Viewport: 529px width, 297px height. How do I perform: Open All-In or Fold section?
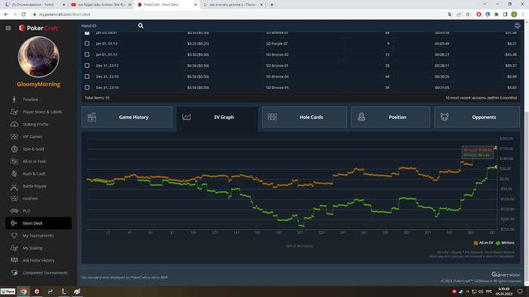(x=34, y=161)
